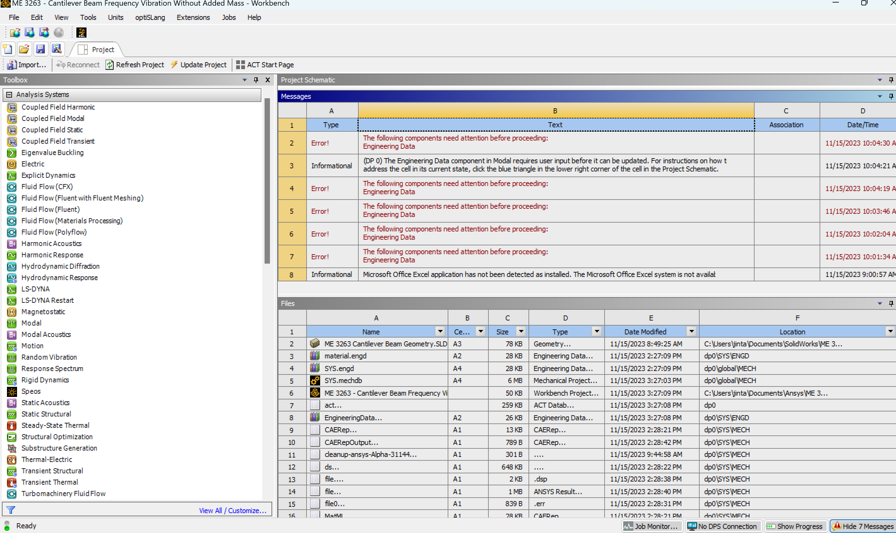The height and width of the screenshot is (533, 896).
Task: Toggle the Project Schematic pin
Action: coord(891,80)
